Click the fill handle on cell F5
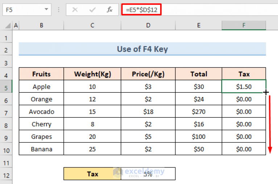Screen dimensions: 278x184 click(x=266, y=92)
